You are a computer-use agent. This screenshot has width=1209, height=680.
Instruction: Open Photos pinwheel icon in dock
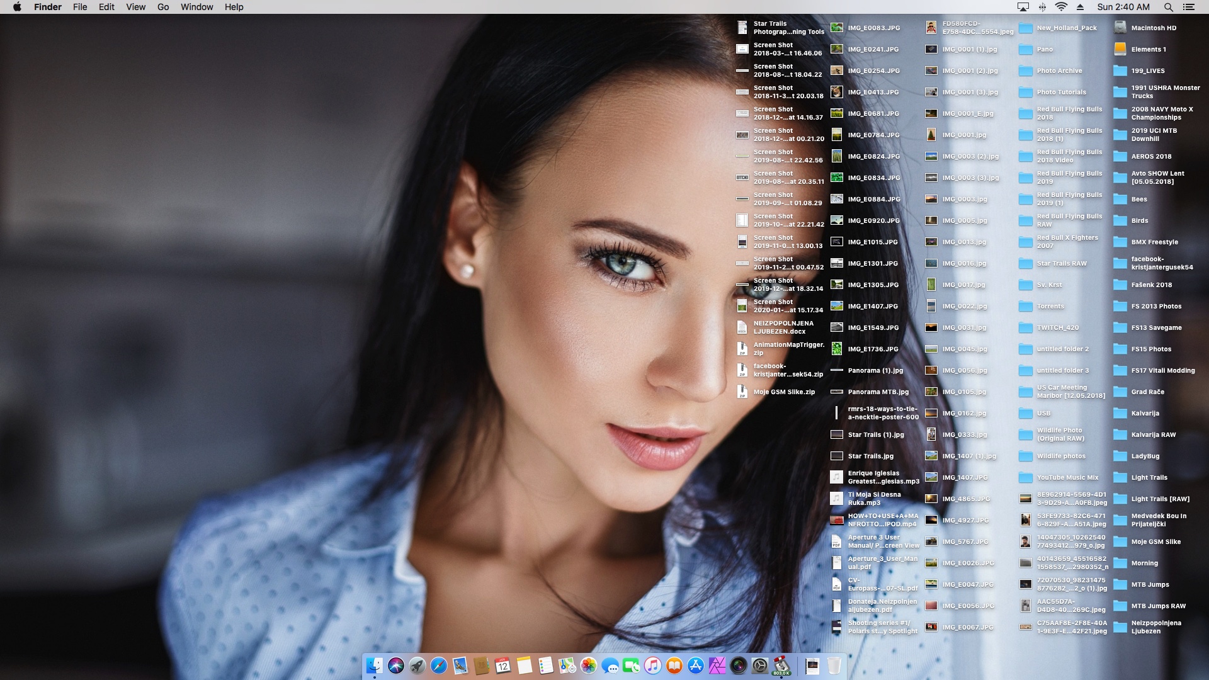pyautogui.click(x=589, y=666)
